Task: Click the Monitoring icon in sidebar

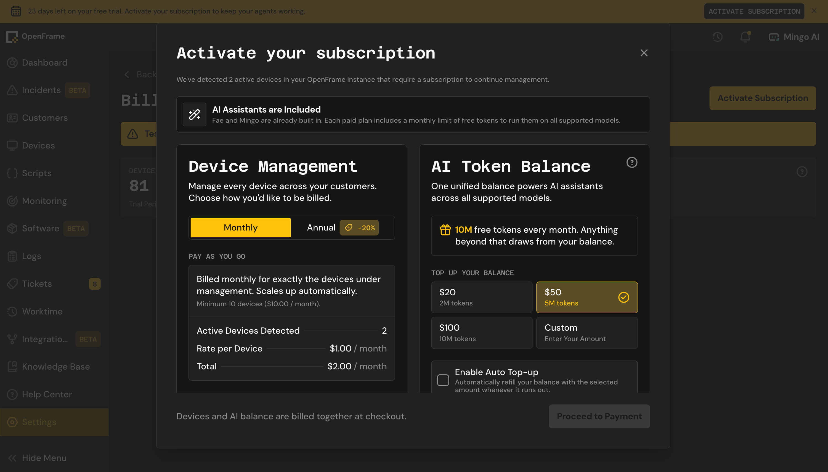Action: tap(12, 201)
